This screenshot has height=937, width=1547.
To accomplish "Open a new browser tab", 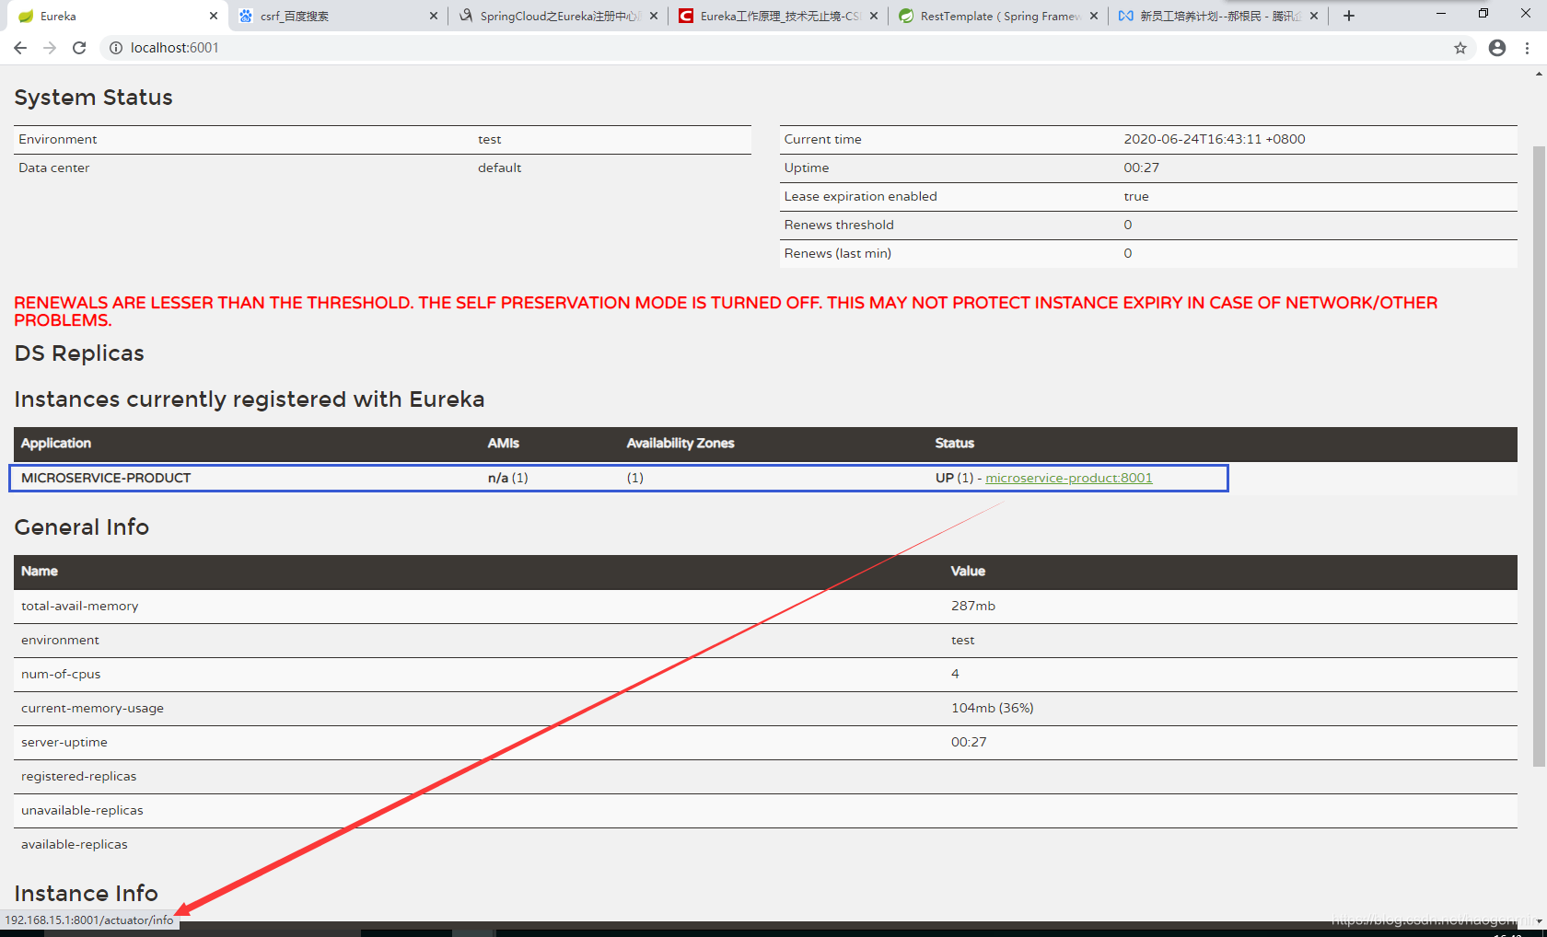I will 1349,16.
